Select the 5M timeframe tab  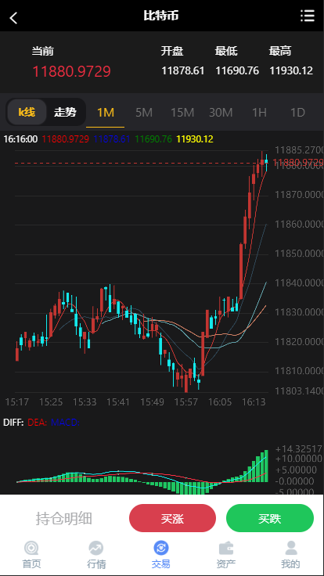[x=144, y=113]
